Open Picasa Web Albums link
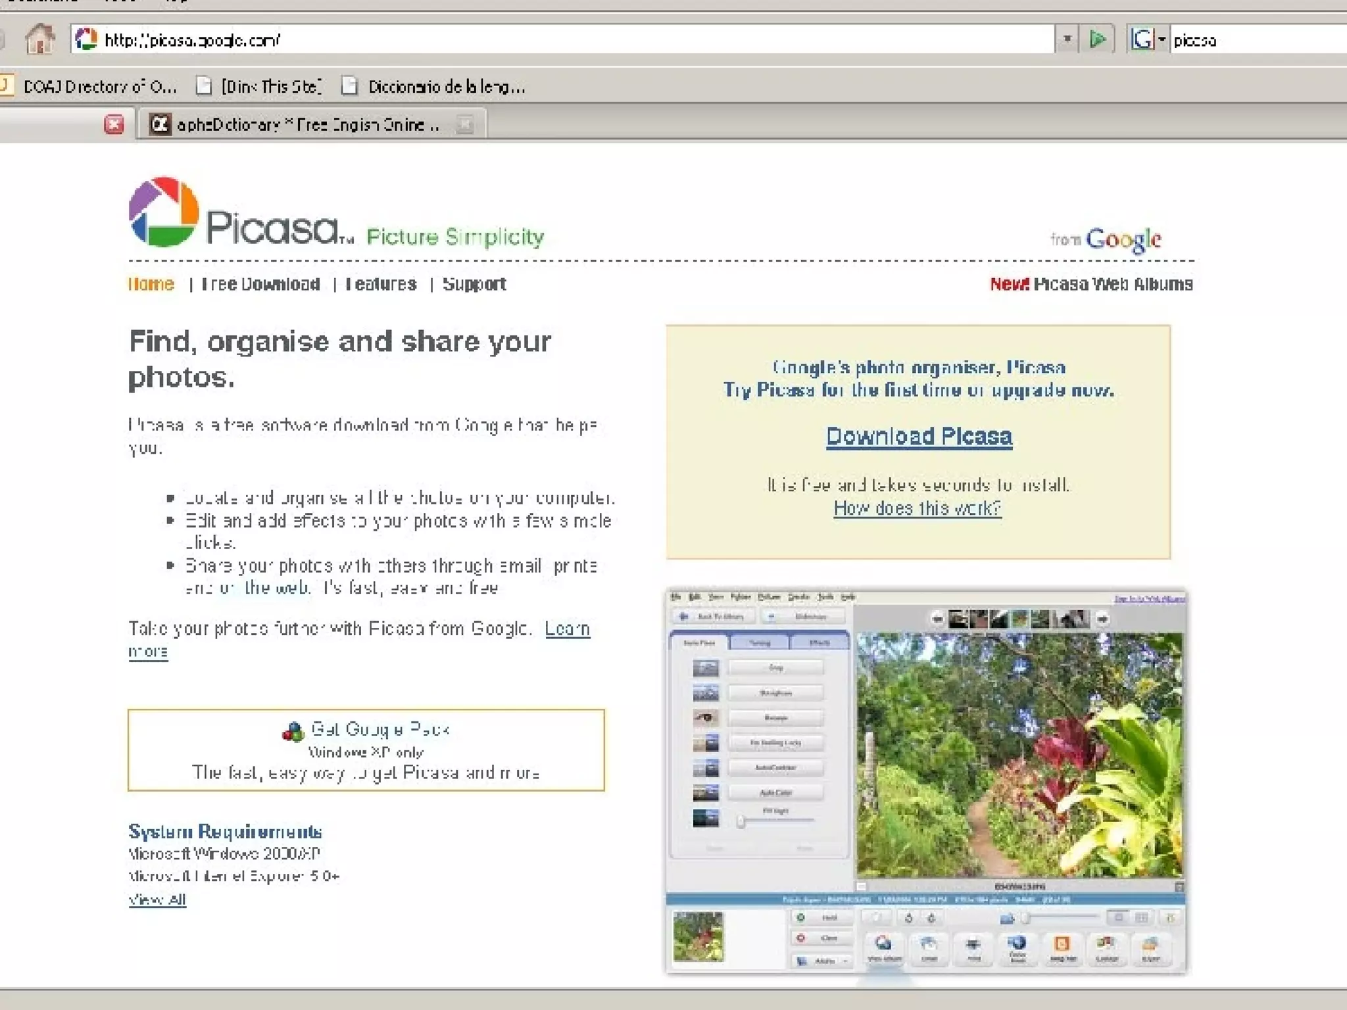This screenshot has width=1347, height=1010. click(1113, 284)
